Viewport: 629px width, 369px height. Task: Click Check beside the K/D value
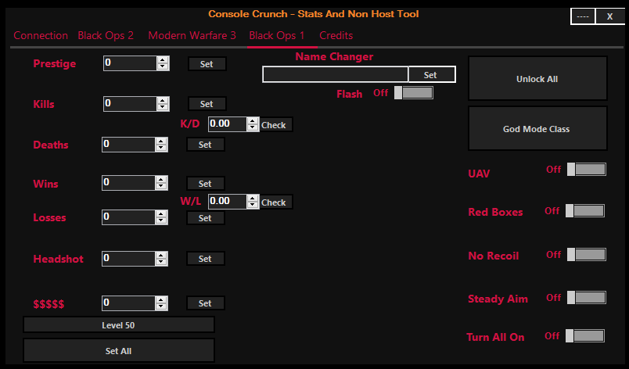pyautogui.click(x=276, y=124)
